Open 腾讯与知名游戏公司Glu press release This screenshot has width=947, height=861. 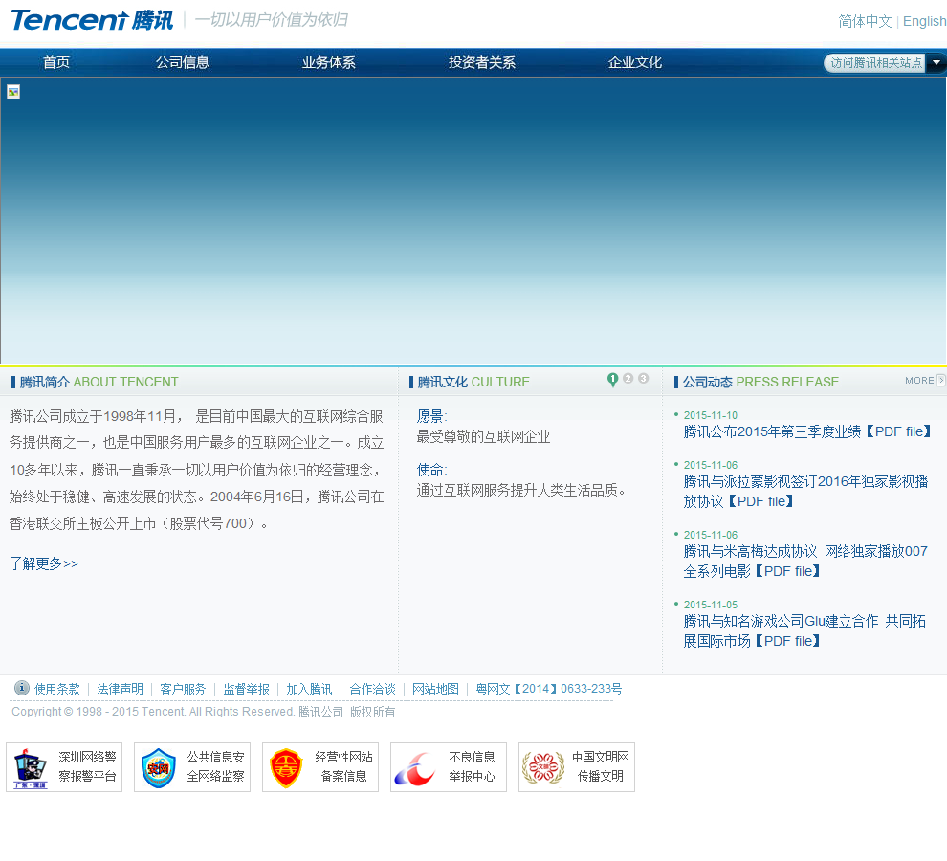tap(804, 630)
